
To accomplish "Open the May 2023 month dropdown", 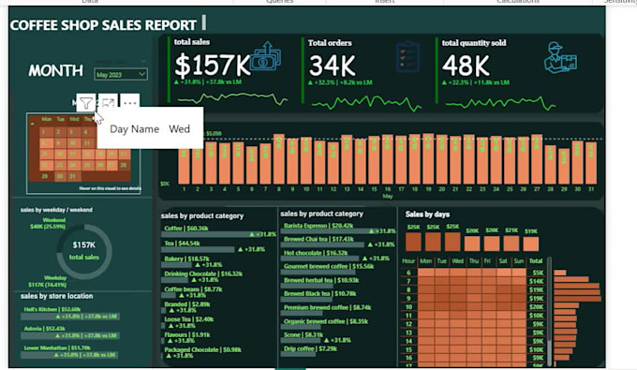I will [121, 74].
